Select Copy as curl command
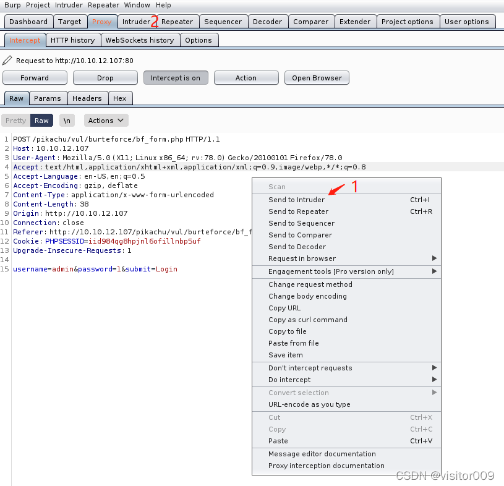The height and width of the screenshot is (486, 504). 346,320
